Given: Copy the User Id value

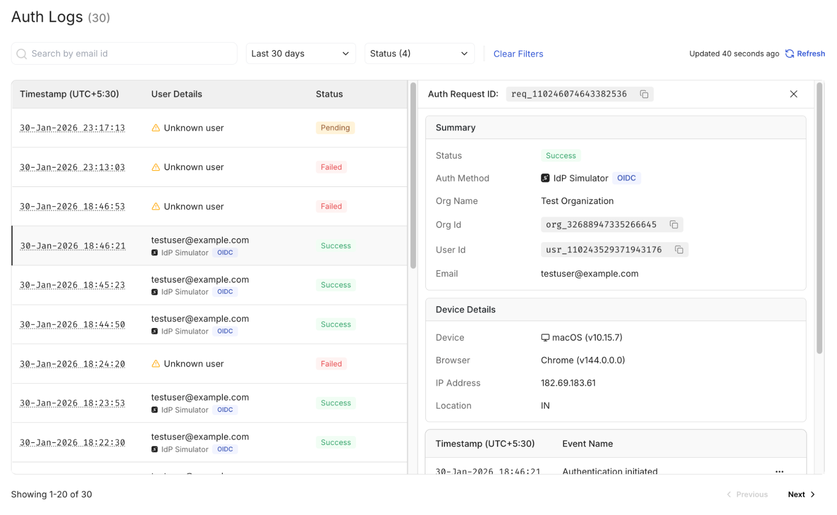Looking at the screenshot, I should (x=679, y=250).
